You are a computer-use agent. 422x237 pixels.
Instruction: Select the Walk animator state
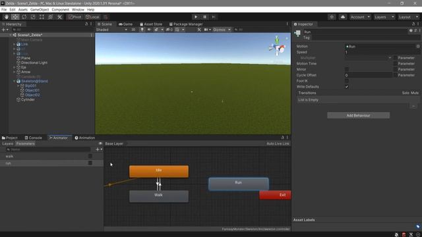[159, 196]
